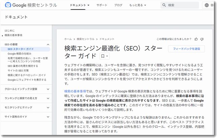Viewport: 217px width, 138px height.
Task: Expand the モニタリングとデバッグ sidebar section
Action: tap(48, 107)
